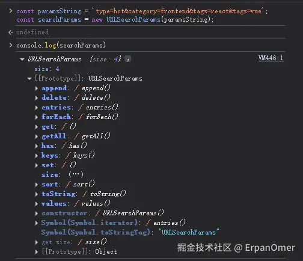Image resolution: width=303 pixels, height=261 pixels.
Task: Click the const paramsString code line
Action: tap(142, 11)
